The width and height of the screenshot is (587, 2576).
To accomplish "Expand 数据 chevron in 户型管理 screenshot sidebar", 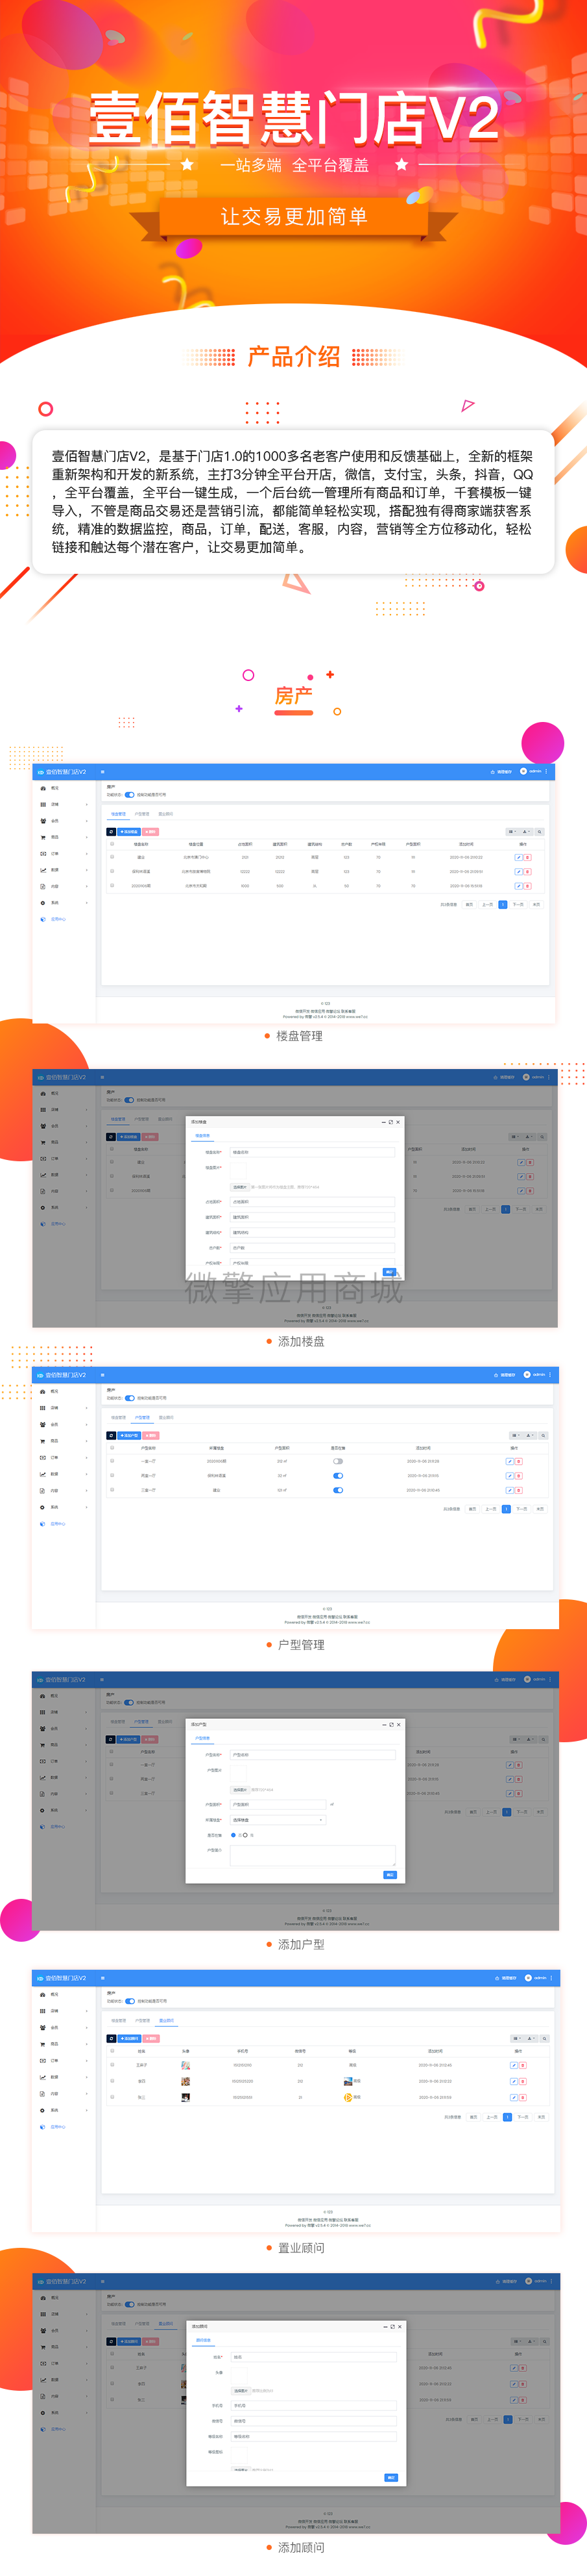I will [x=87, y=1474].
